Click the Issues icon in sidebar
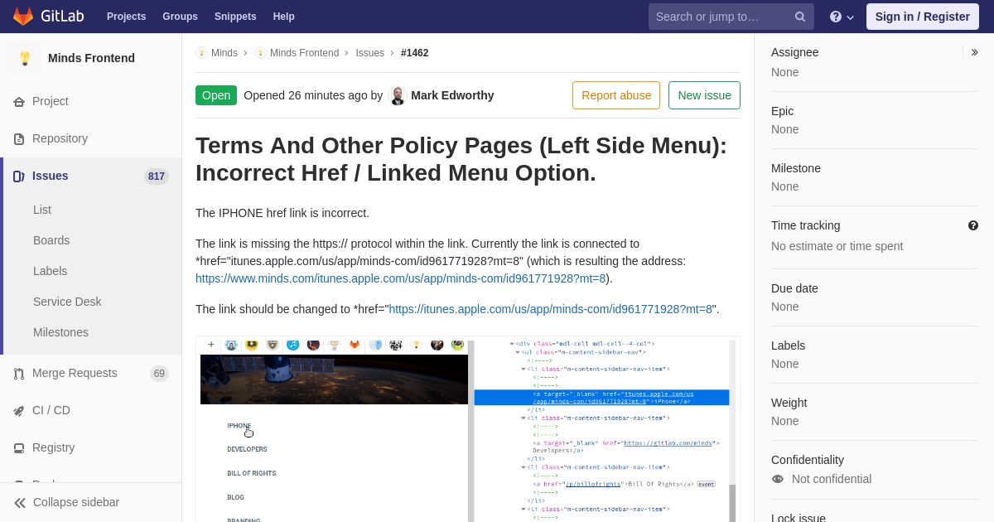This screenshot has height=522, width=994. point(19,176)
